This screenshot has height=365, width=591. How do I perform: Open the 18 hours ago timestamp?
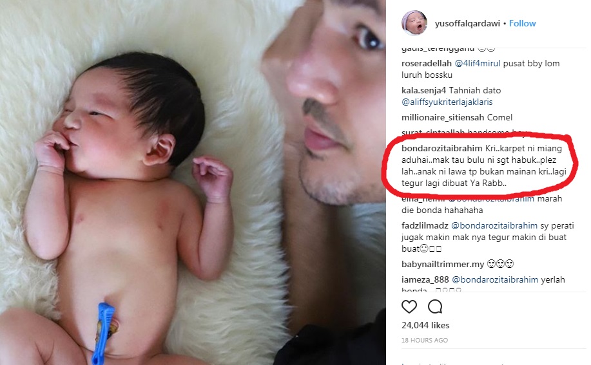pos(425,340)
